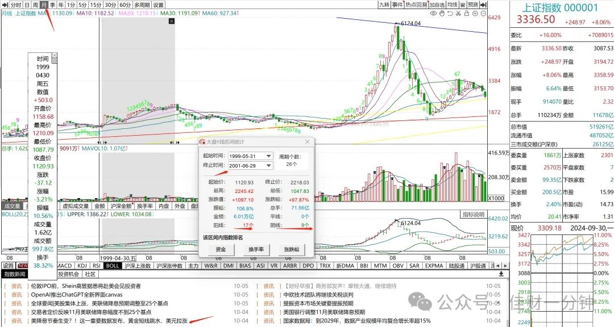Image resolution: width=614 pixels, height=327 pixels.
Task: Click the 涨跌幅 ranking button
Action: [x=291, y=249]
